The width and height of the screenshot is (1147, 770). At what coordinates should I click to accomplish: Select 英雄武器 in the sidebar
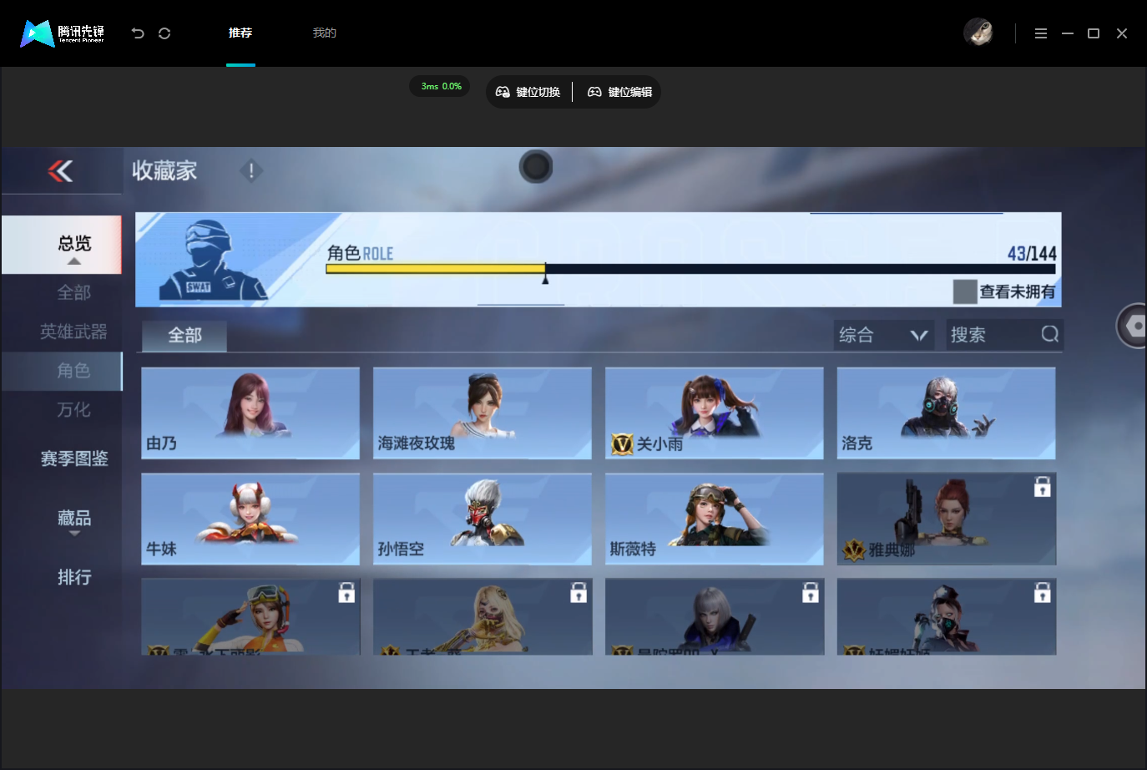[x=73, y=332]
